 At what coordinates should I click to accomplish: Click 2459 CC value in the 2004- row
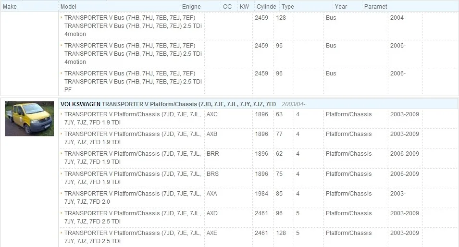tap(261, 18)
